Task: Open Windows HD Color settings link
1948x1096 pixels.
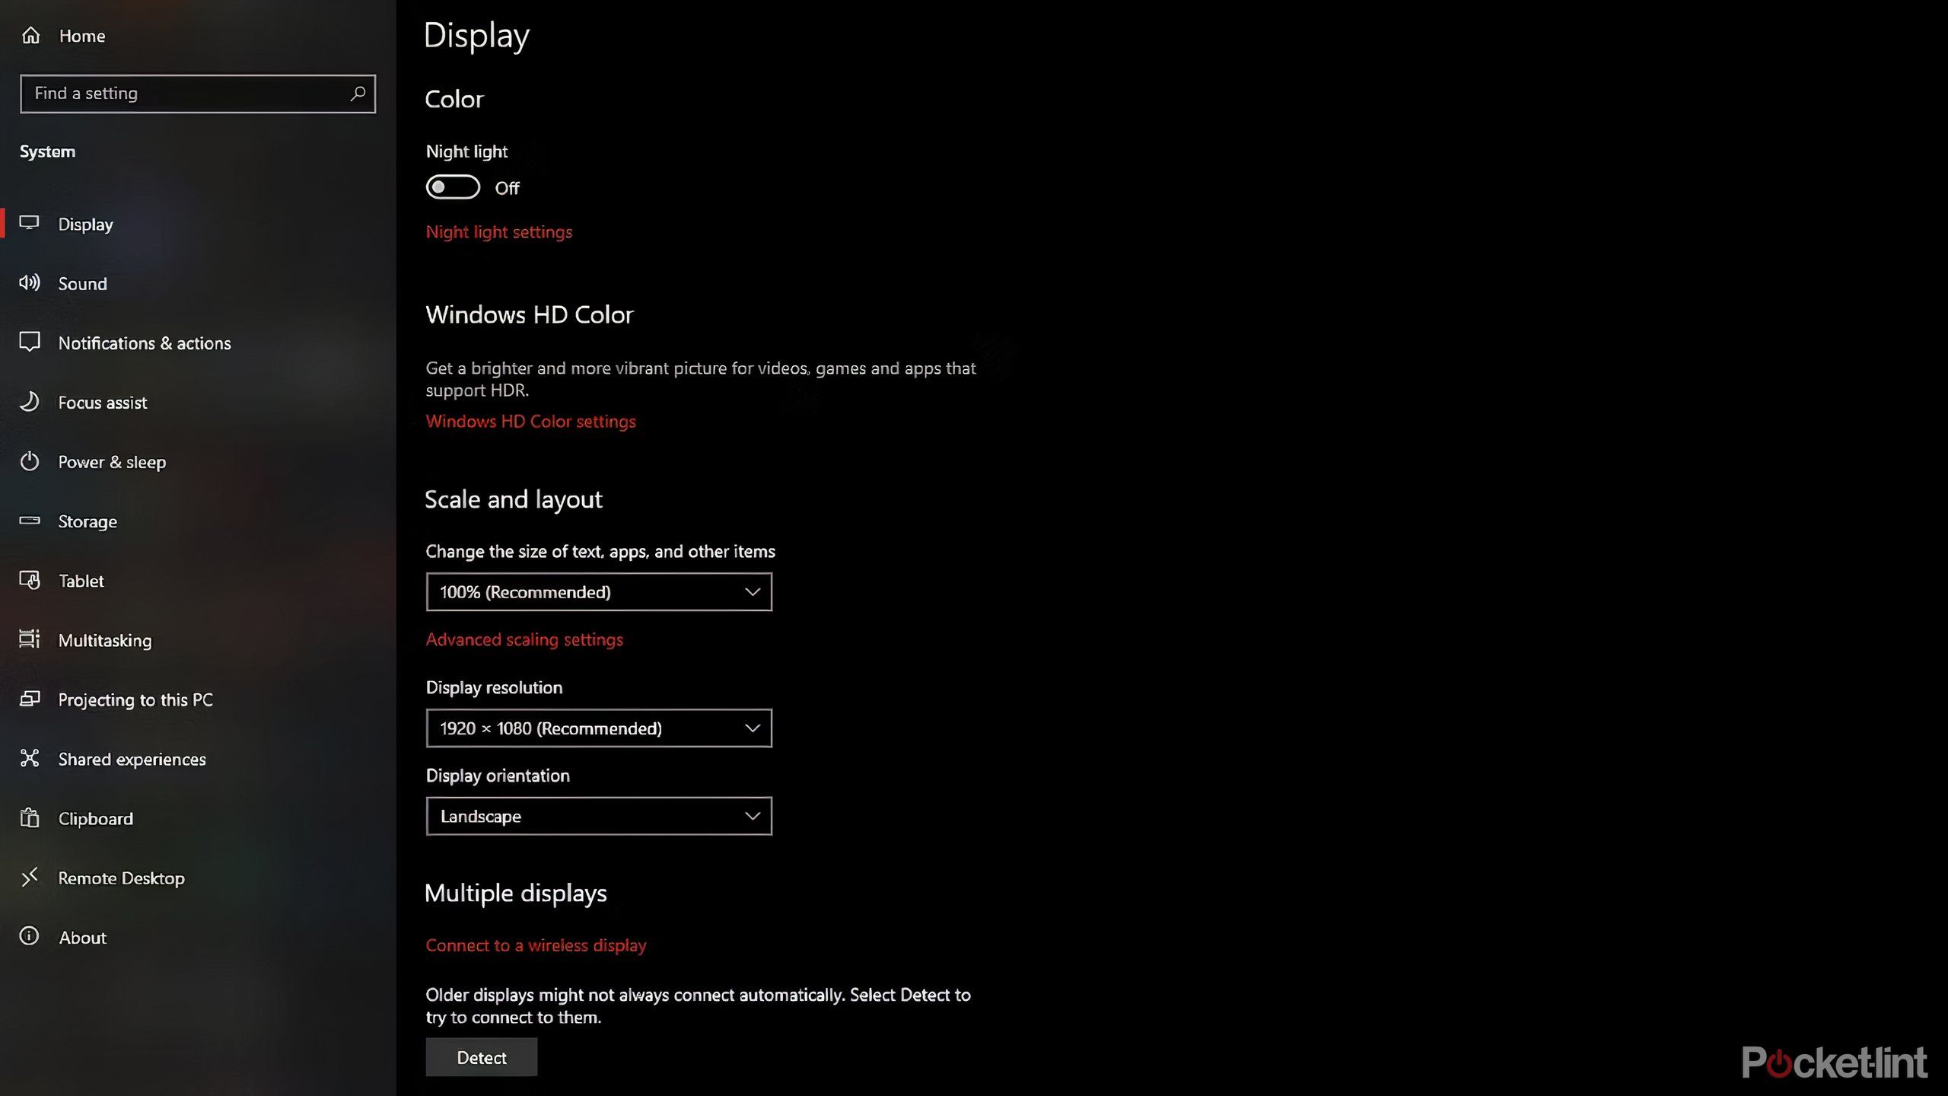Action: [531, 420]
